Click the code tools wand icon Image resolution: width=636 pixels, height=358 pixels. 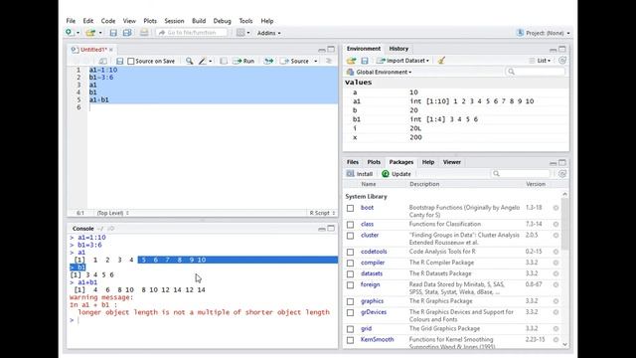click(203, 61)
